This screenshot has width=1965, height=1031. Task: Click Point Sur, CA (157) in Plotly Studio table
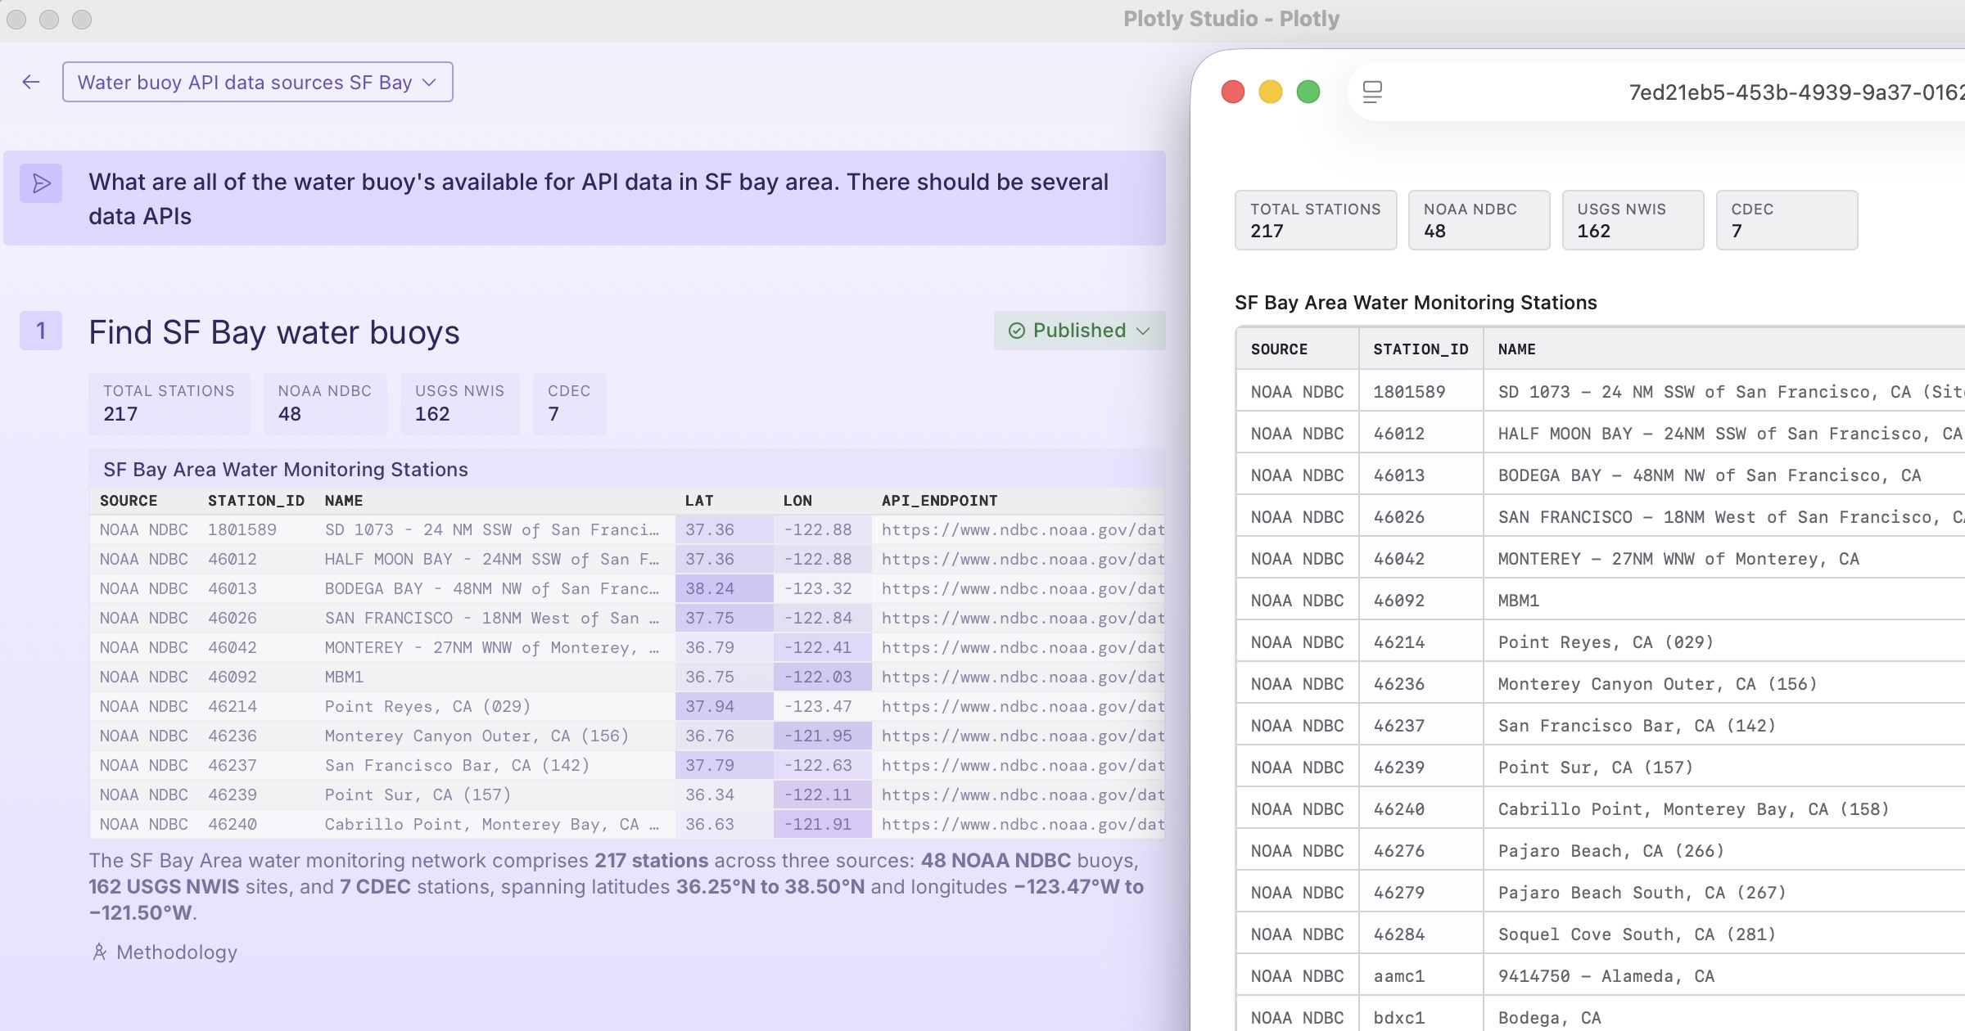tap(418, 795)
